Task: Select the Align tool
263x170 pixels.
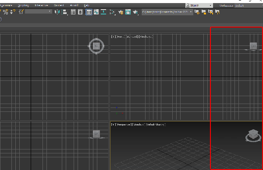Action: pos(64,12)
